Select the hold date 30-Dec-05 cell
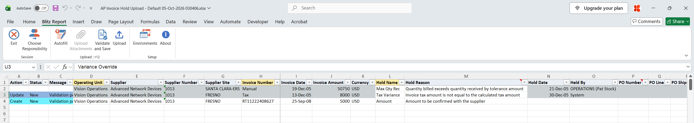This screenshot has height=123, width=694. pos(548,95)
